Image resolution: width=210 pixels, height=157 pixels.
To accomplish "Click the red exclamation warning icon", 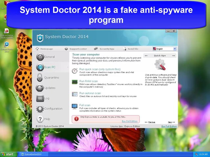I will [x=76, y=119].
